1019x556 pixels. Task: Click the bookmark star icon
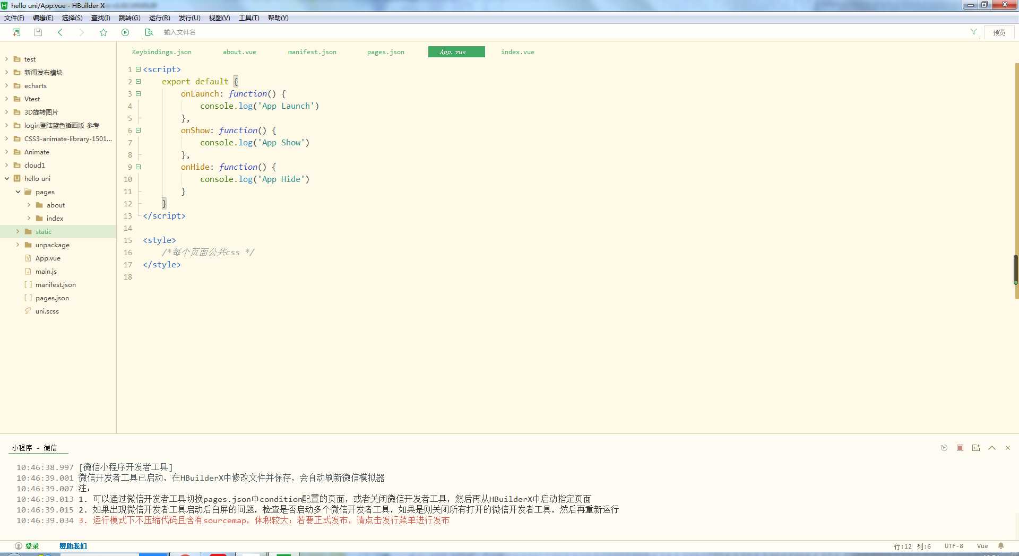pyautogui.click(x=103, y=32)
